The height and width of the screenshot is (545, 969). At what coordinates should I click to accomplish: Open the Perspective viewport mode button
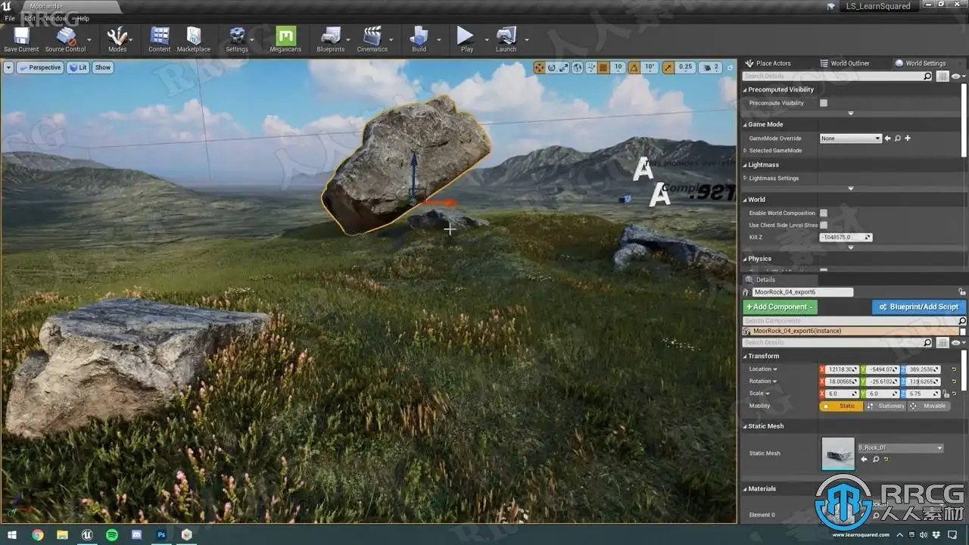coord(41,67)
